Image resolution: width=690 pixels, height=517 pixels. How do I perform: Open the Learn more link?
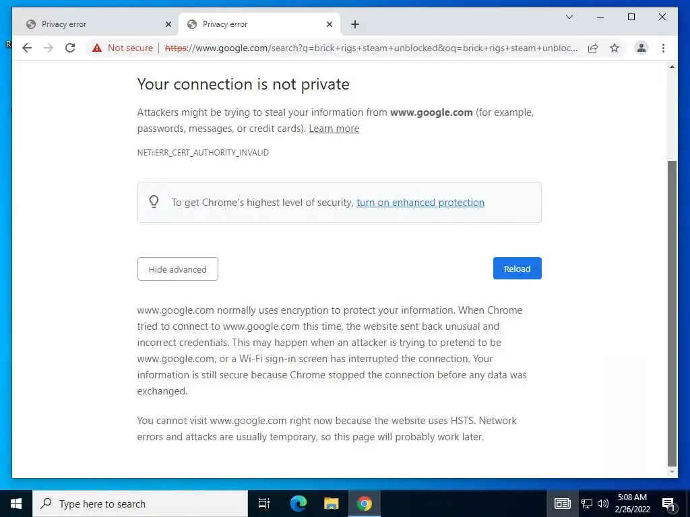334,129
